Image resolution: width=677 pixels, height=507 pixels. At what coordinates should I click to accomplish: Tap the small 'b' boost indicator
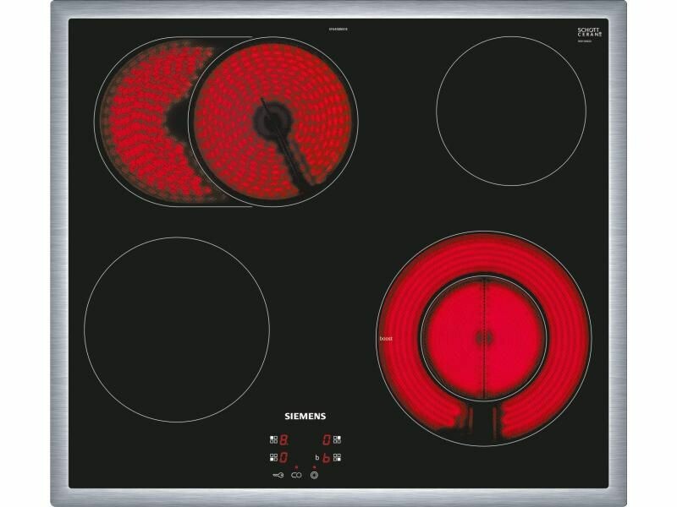tap(316, 458)
